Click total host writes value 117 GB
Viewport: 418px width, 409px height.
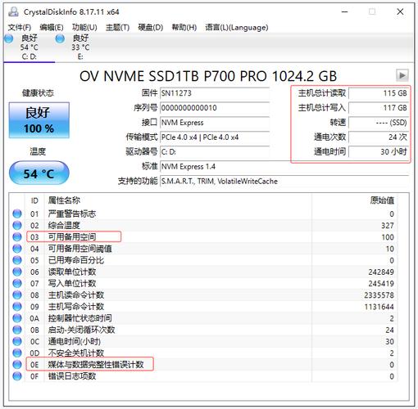click(379, 108)
